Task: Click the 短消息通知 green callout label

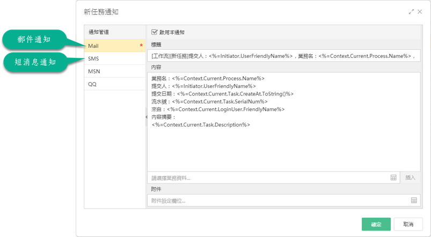Action: (x=35, y=62)
